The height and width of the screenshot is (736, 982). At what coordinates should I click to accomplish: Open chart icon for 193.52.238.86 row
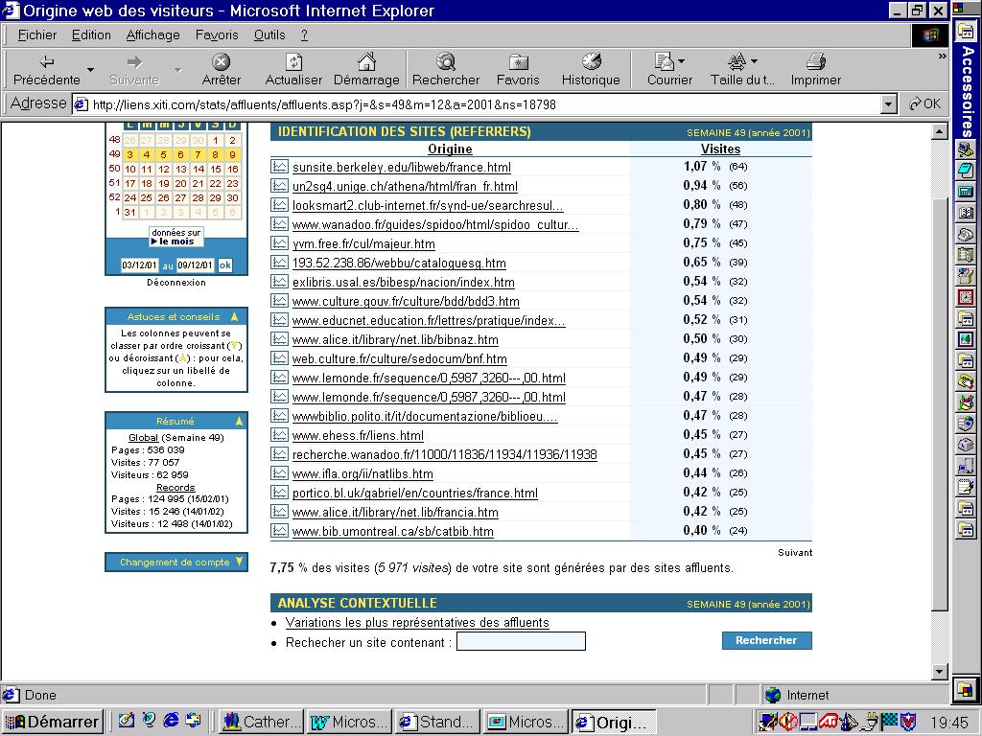tap(279, 263)
